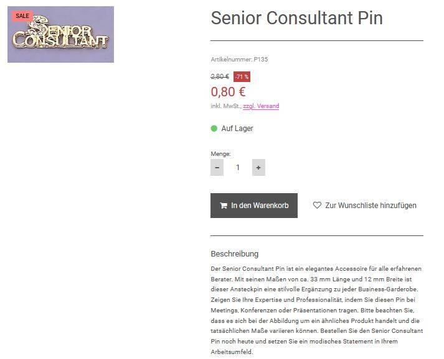444x359 pixels.
Task: Click the crossed-out 2,80 € price
Action: 220,77
